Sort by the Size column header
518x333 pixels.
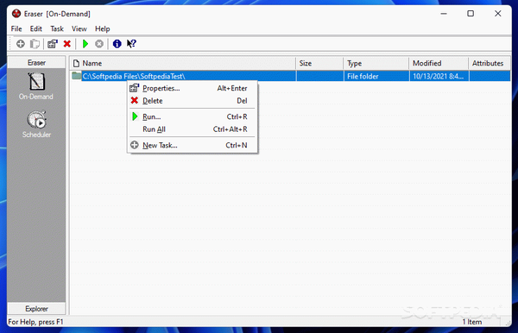click(x=319, y=63)
